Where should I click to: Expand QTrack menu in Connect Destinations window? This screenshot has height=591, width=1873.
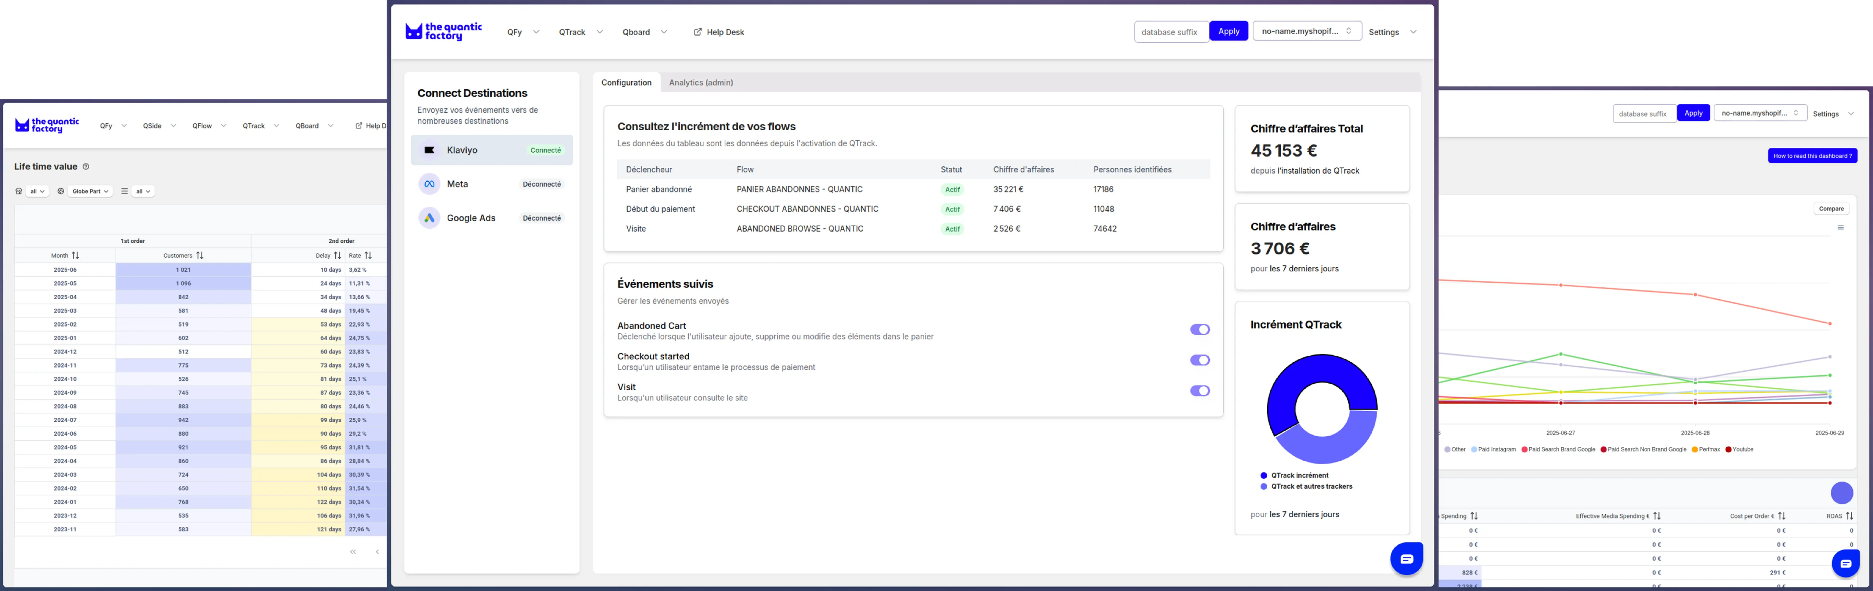point(581,32)
